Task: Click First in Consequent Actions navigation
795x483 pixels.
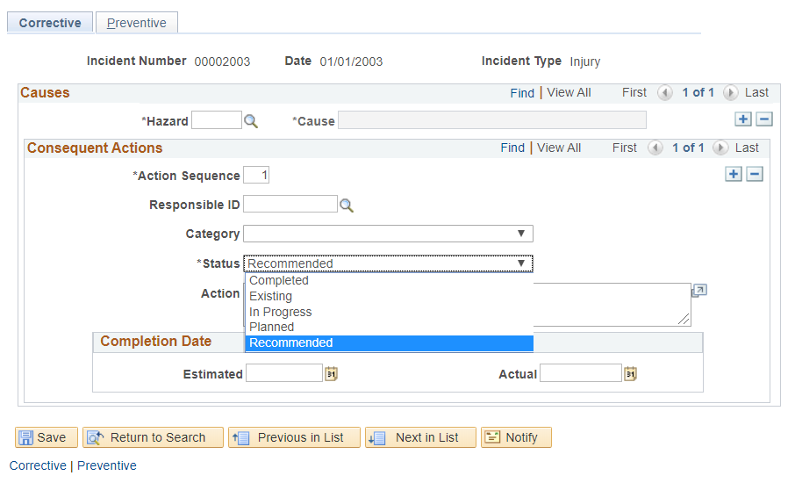Action: [625, 148]
